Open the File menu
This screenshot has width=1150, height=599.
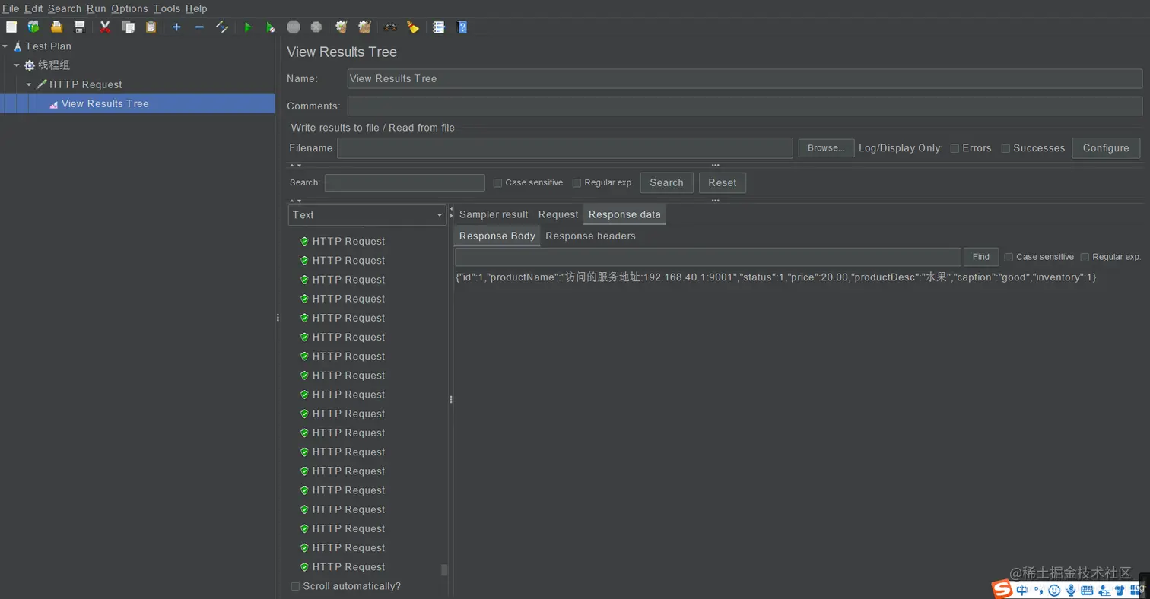coord(11,8)
